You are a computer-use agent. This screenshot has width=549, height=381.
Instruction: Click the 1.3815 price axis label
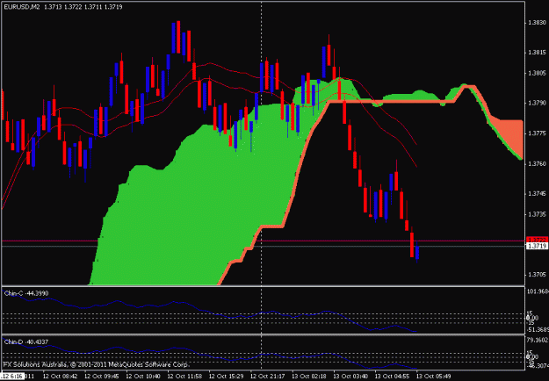pyautogui.click(x=537, y=53)
